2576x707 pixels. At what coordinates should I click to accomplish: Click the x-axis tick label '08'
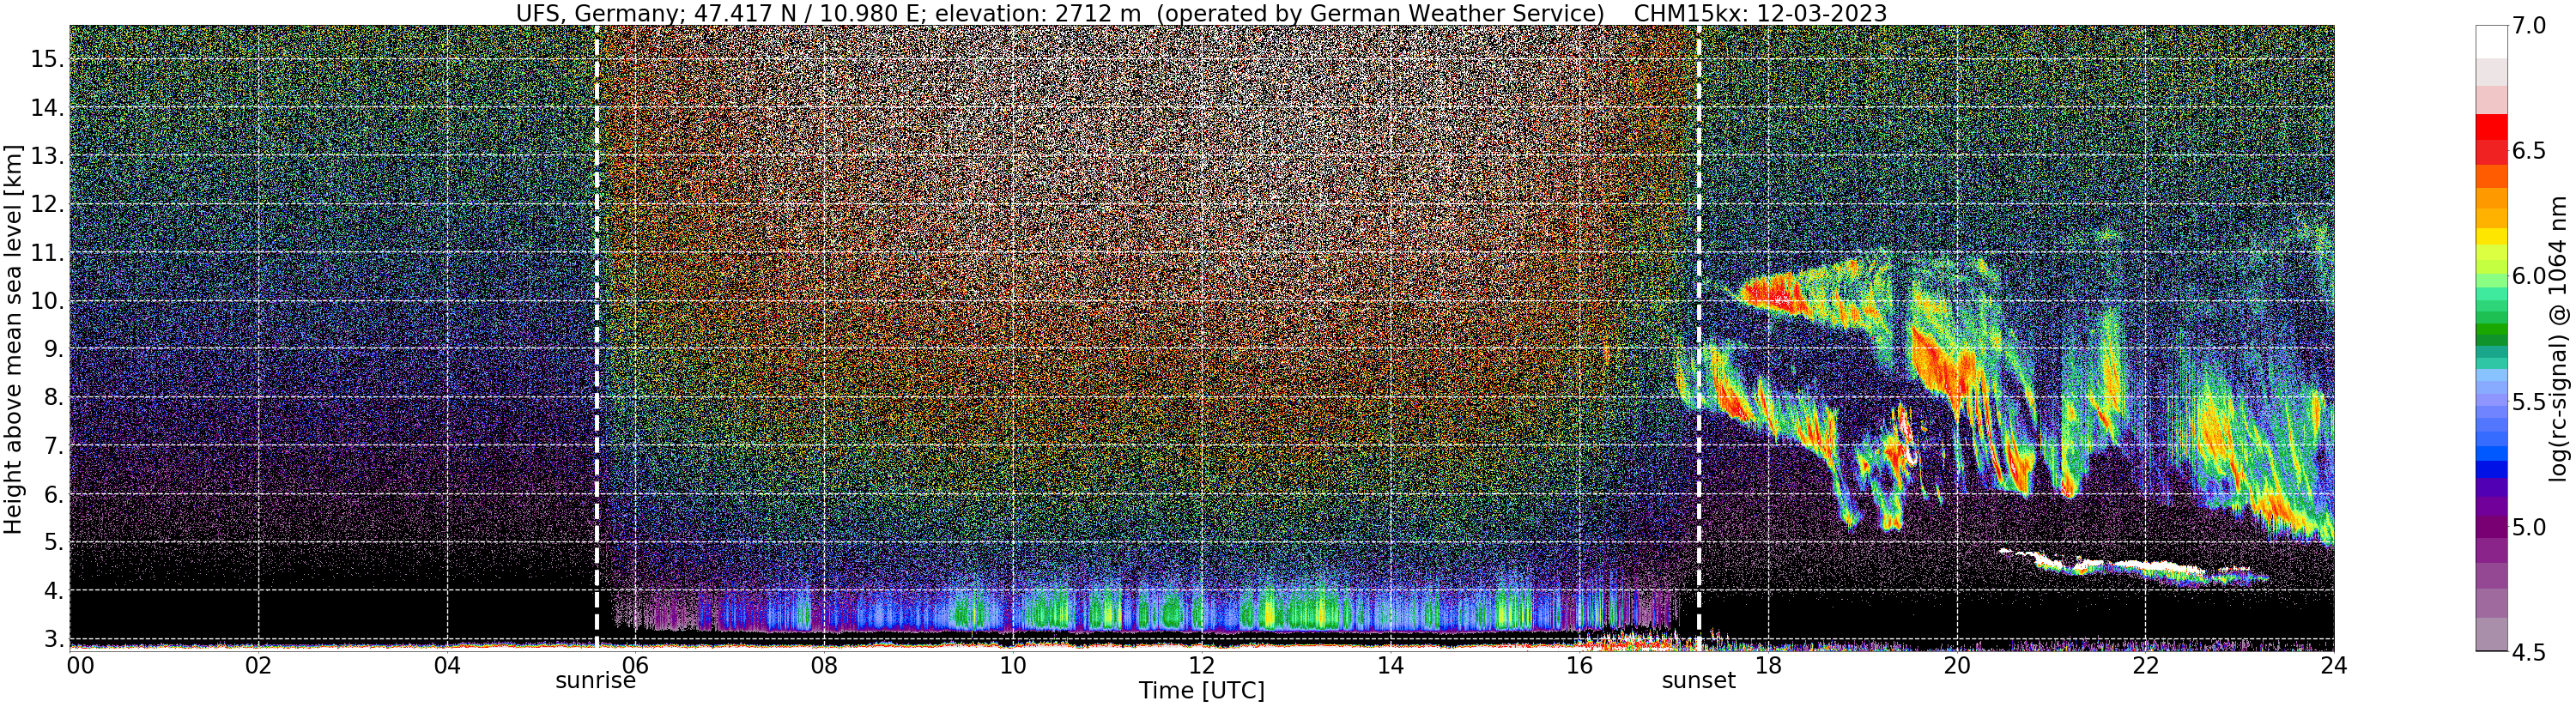[x=824, y=665]
